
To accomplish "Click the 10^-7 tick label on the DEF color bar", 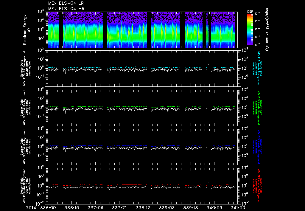I will tap(257, 45).
